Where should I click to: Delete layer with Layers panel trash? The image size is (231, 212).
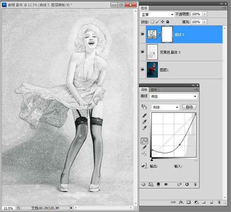[219, 202]
